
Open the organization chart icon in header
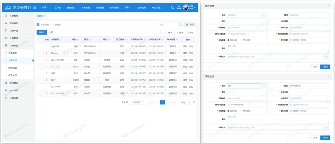tap(179, 7)
